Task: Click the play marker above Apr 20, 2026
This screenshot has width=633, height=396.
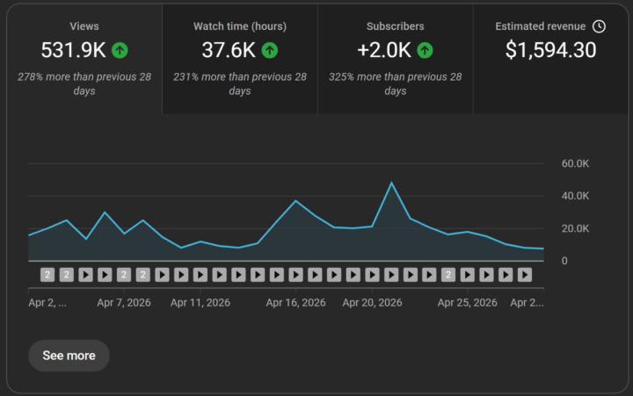Action: 372,275
